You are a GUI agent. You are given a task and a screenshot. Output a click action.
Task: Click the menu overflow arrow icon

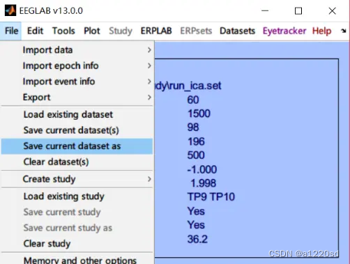[x=344, y=31]
